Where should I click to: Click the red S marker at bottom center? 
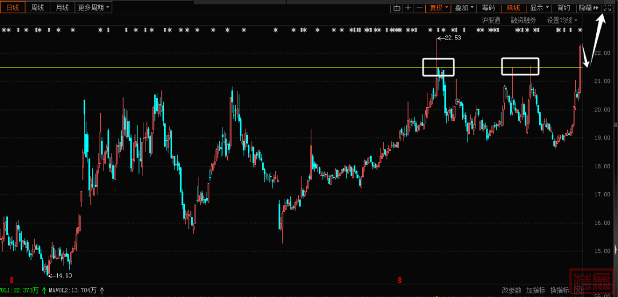tap(399, 280)
